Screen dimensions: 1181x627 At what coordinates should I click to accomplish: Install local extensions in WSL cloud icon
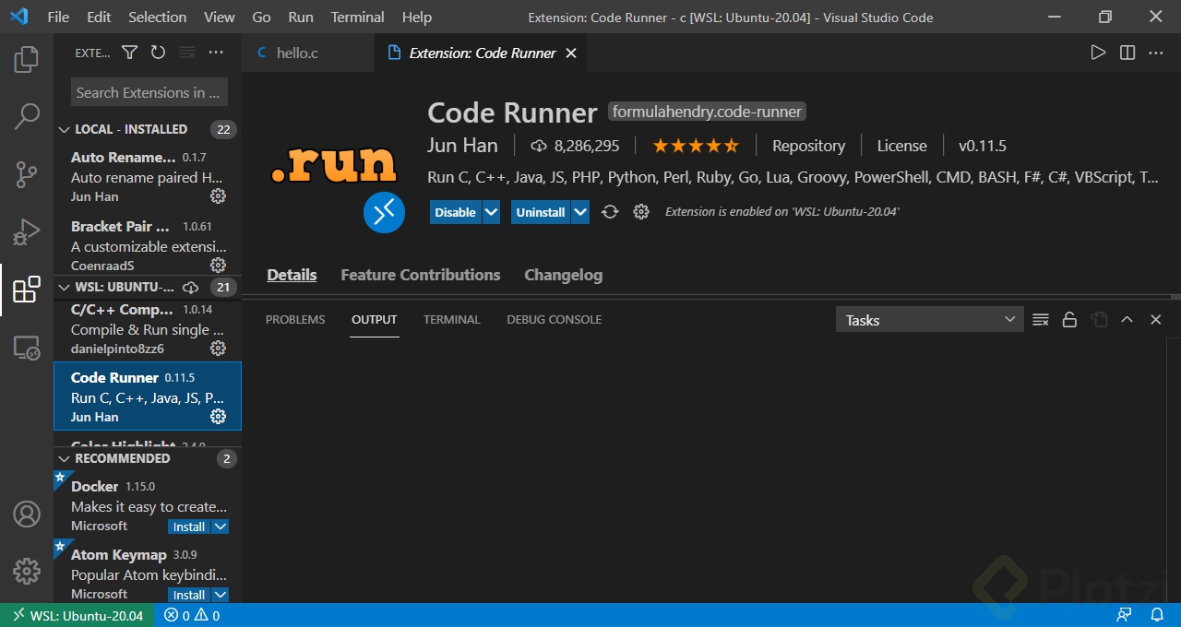coord(191,287)
